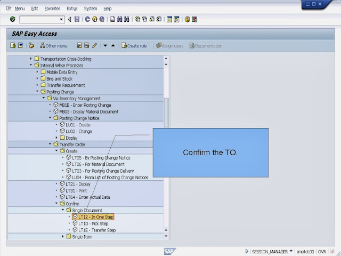Click the green checkmark Enter icon
The height and width of the screenshot is (256, 341).
tap(13, 19)
